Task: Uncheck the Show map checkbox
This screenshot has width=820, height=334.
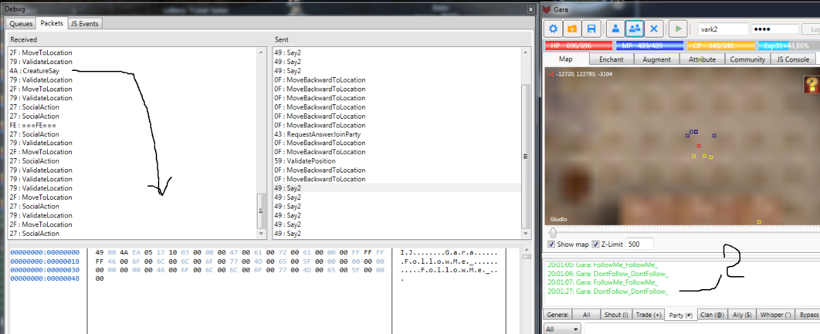Action: point(551,244)
